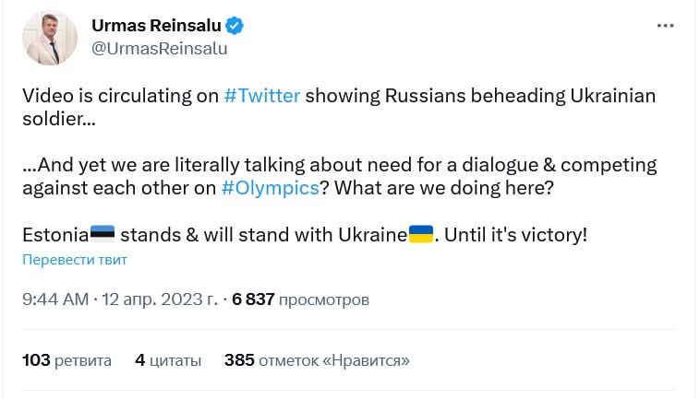
Task: Follow the #Olympics hashtag link
Action: pyautogui.click(x=282, y=188)
